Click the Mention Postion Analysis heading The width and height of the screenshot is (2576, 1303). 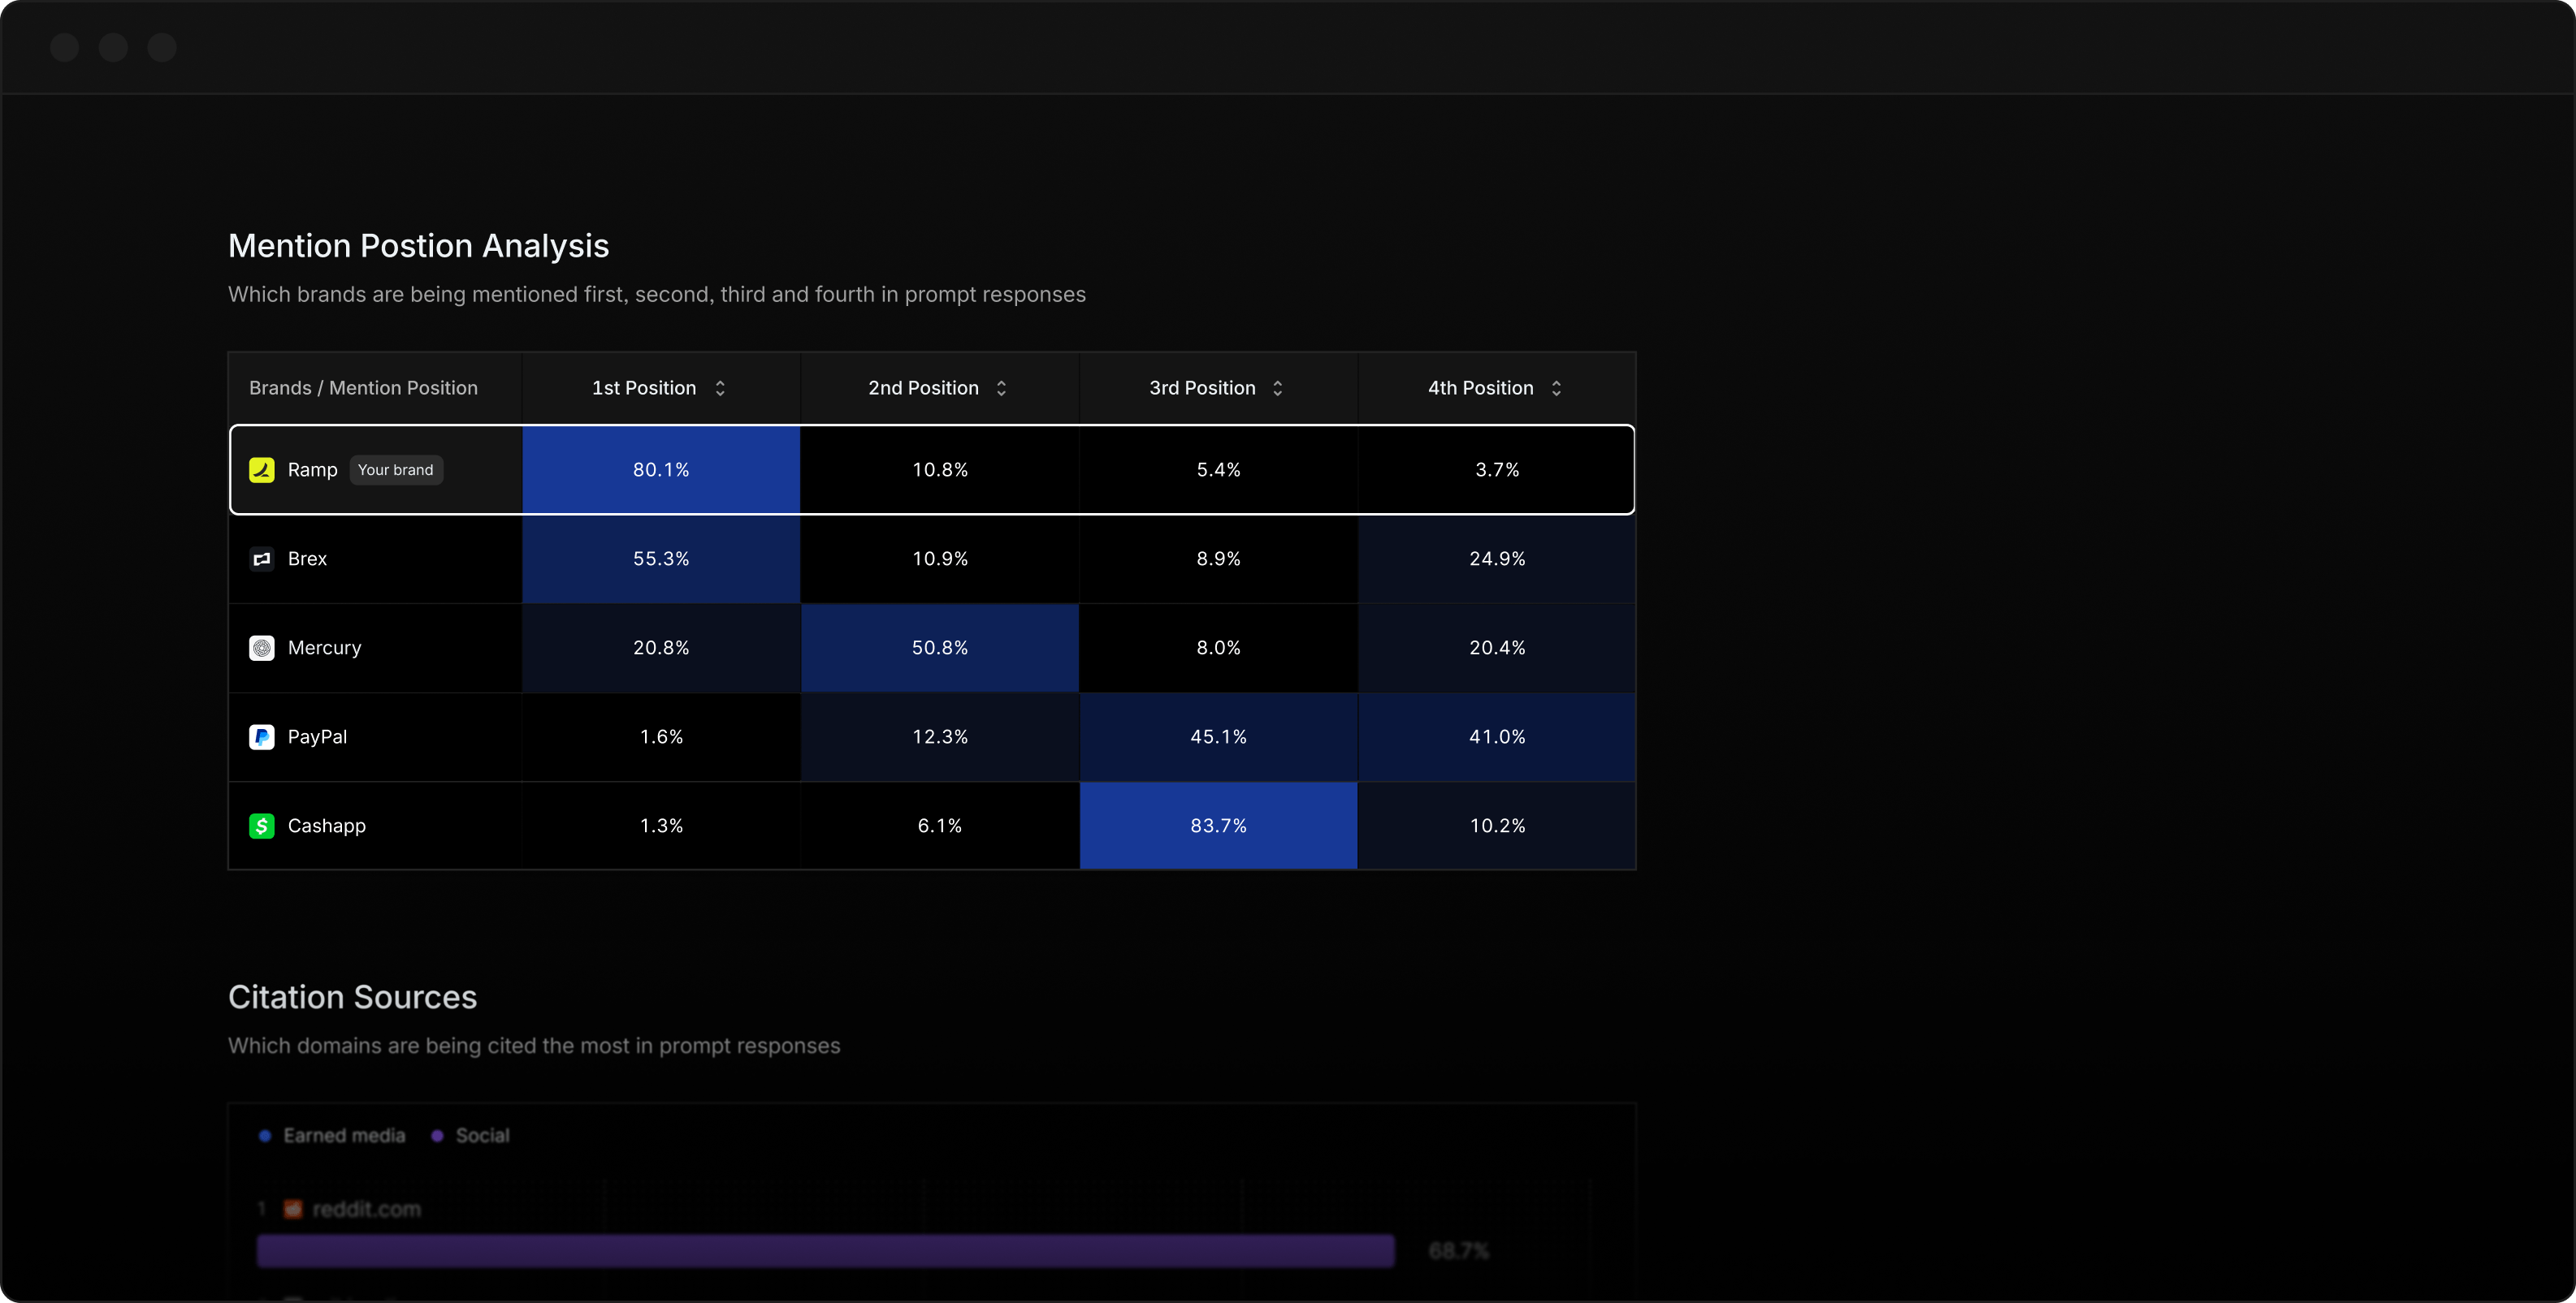(x=418, y=246)
